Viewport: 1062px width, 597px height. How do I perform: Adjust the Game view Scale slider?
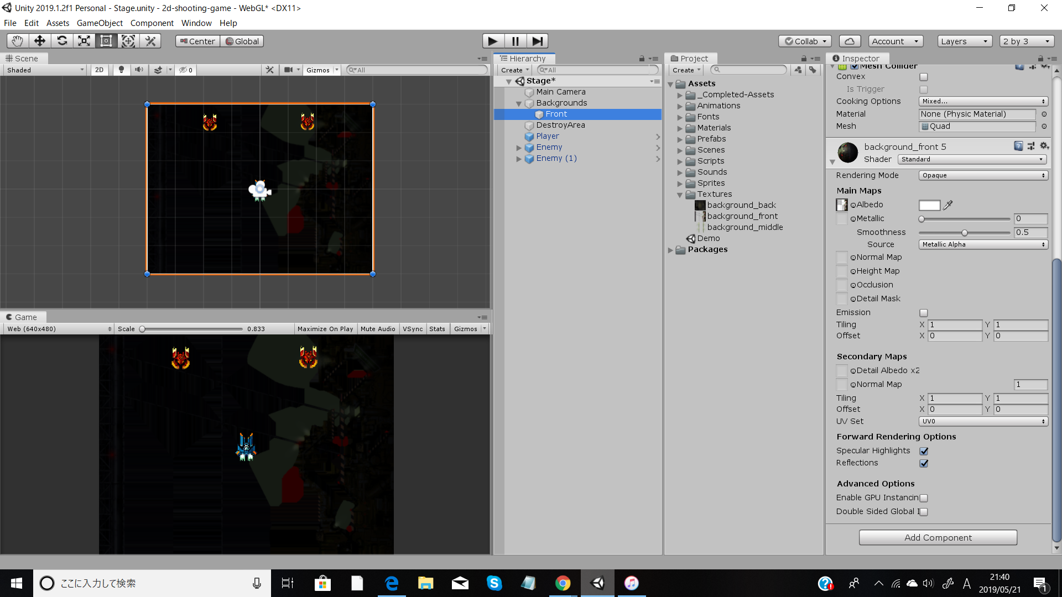pyautogui.click(x=191, y=329)
